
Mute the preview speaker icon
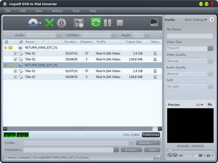coord(181,156)
